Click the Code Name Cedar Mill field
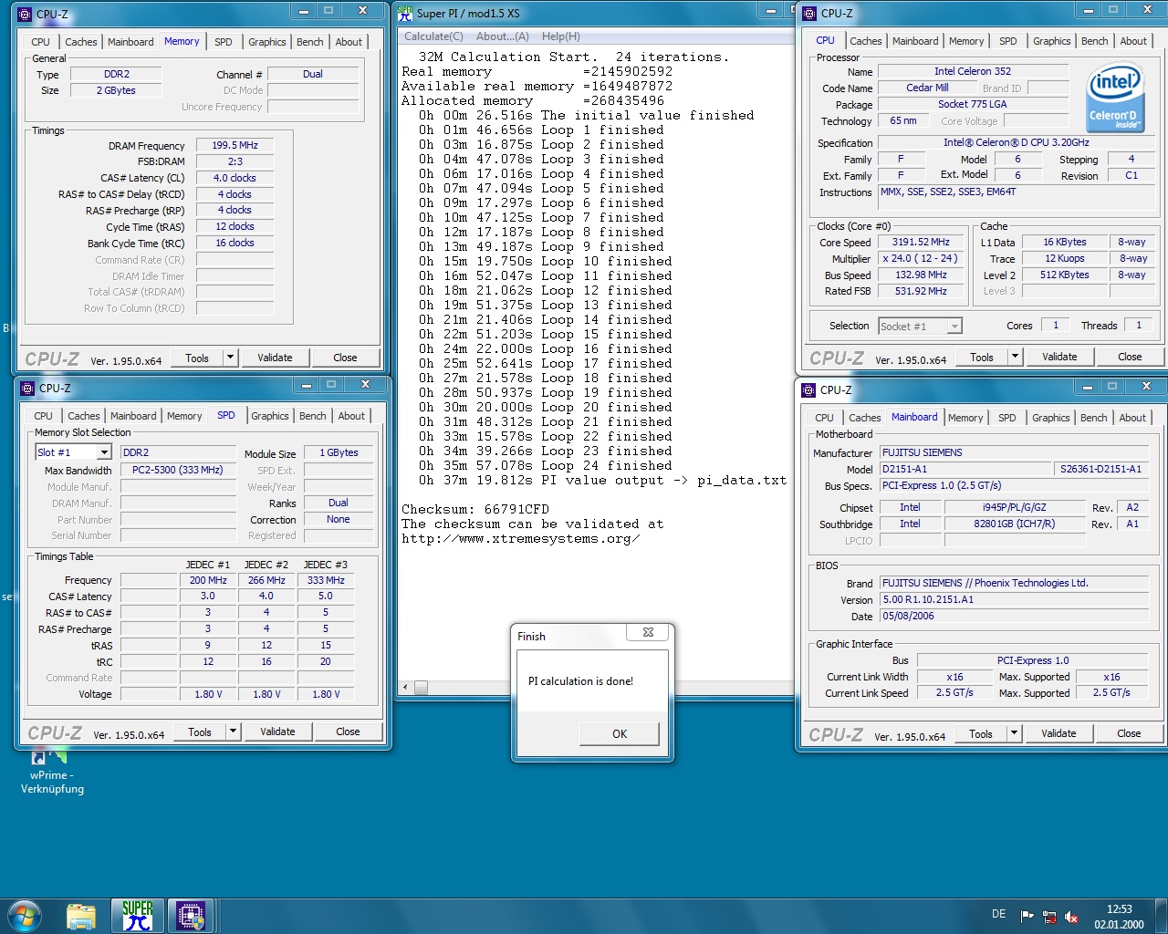This screenshot has width=1168, height=934. 927,88
